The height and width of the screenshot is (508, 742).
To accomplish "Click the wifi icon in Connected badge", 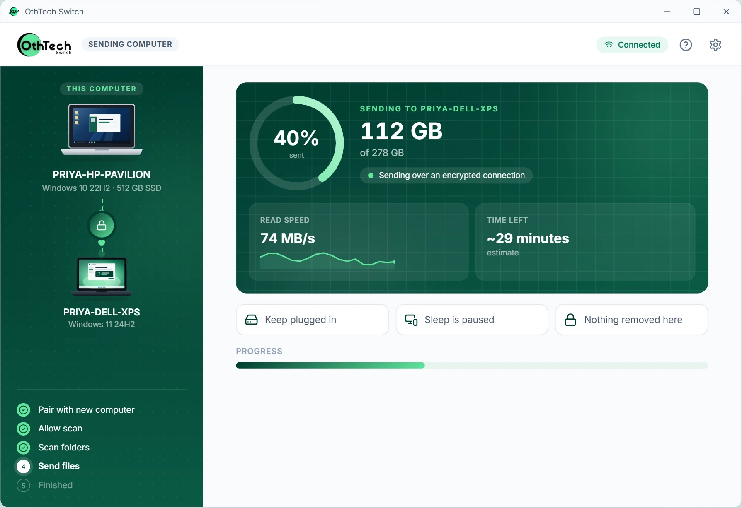I will (609, 45).
